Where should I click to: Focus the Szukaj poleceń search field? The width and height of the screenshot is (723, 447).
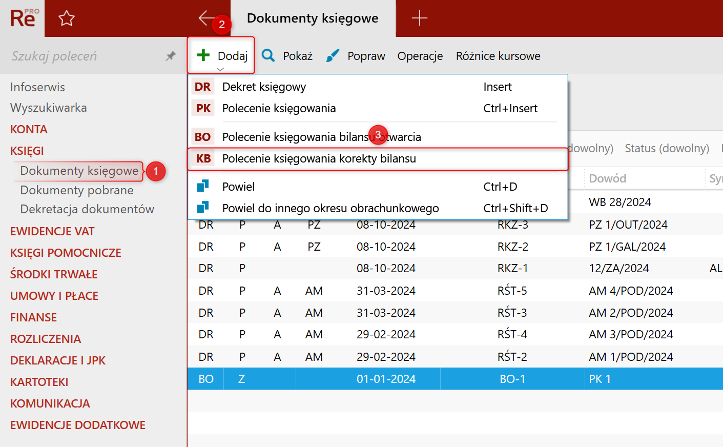(x=85, y=56)
